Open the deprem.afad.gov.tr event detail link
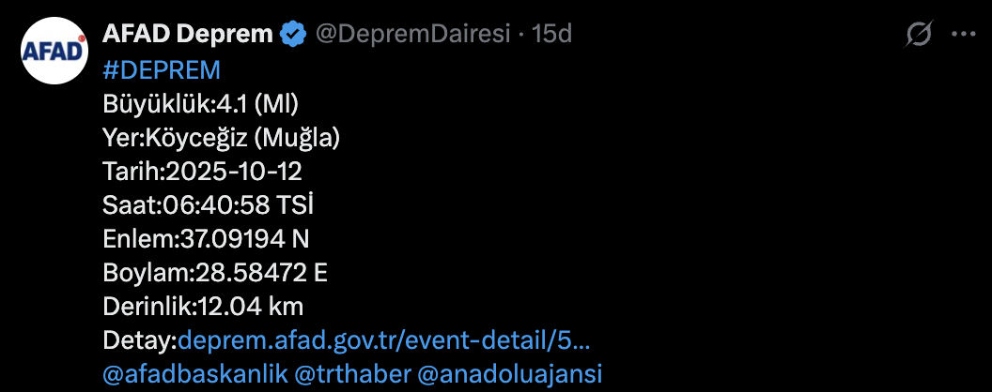The width and height of the screenshot is (992, 392). tap(390, 339)
